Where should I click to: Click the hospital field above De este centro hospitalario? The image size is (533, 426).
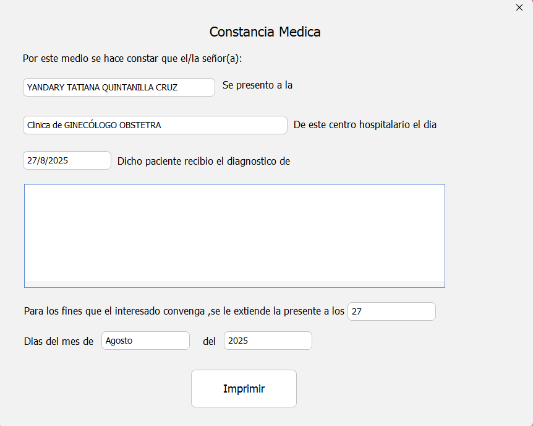(155, 125)
